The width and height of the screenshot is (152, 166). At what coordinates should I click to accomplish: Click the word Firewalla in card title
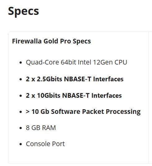[27, 41]
